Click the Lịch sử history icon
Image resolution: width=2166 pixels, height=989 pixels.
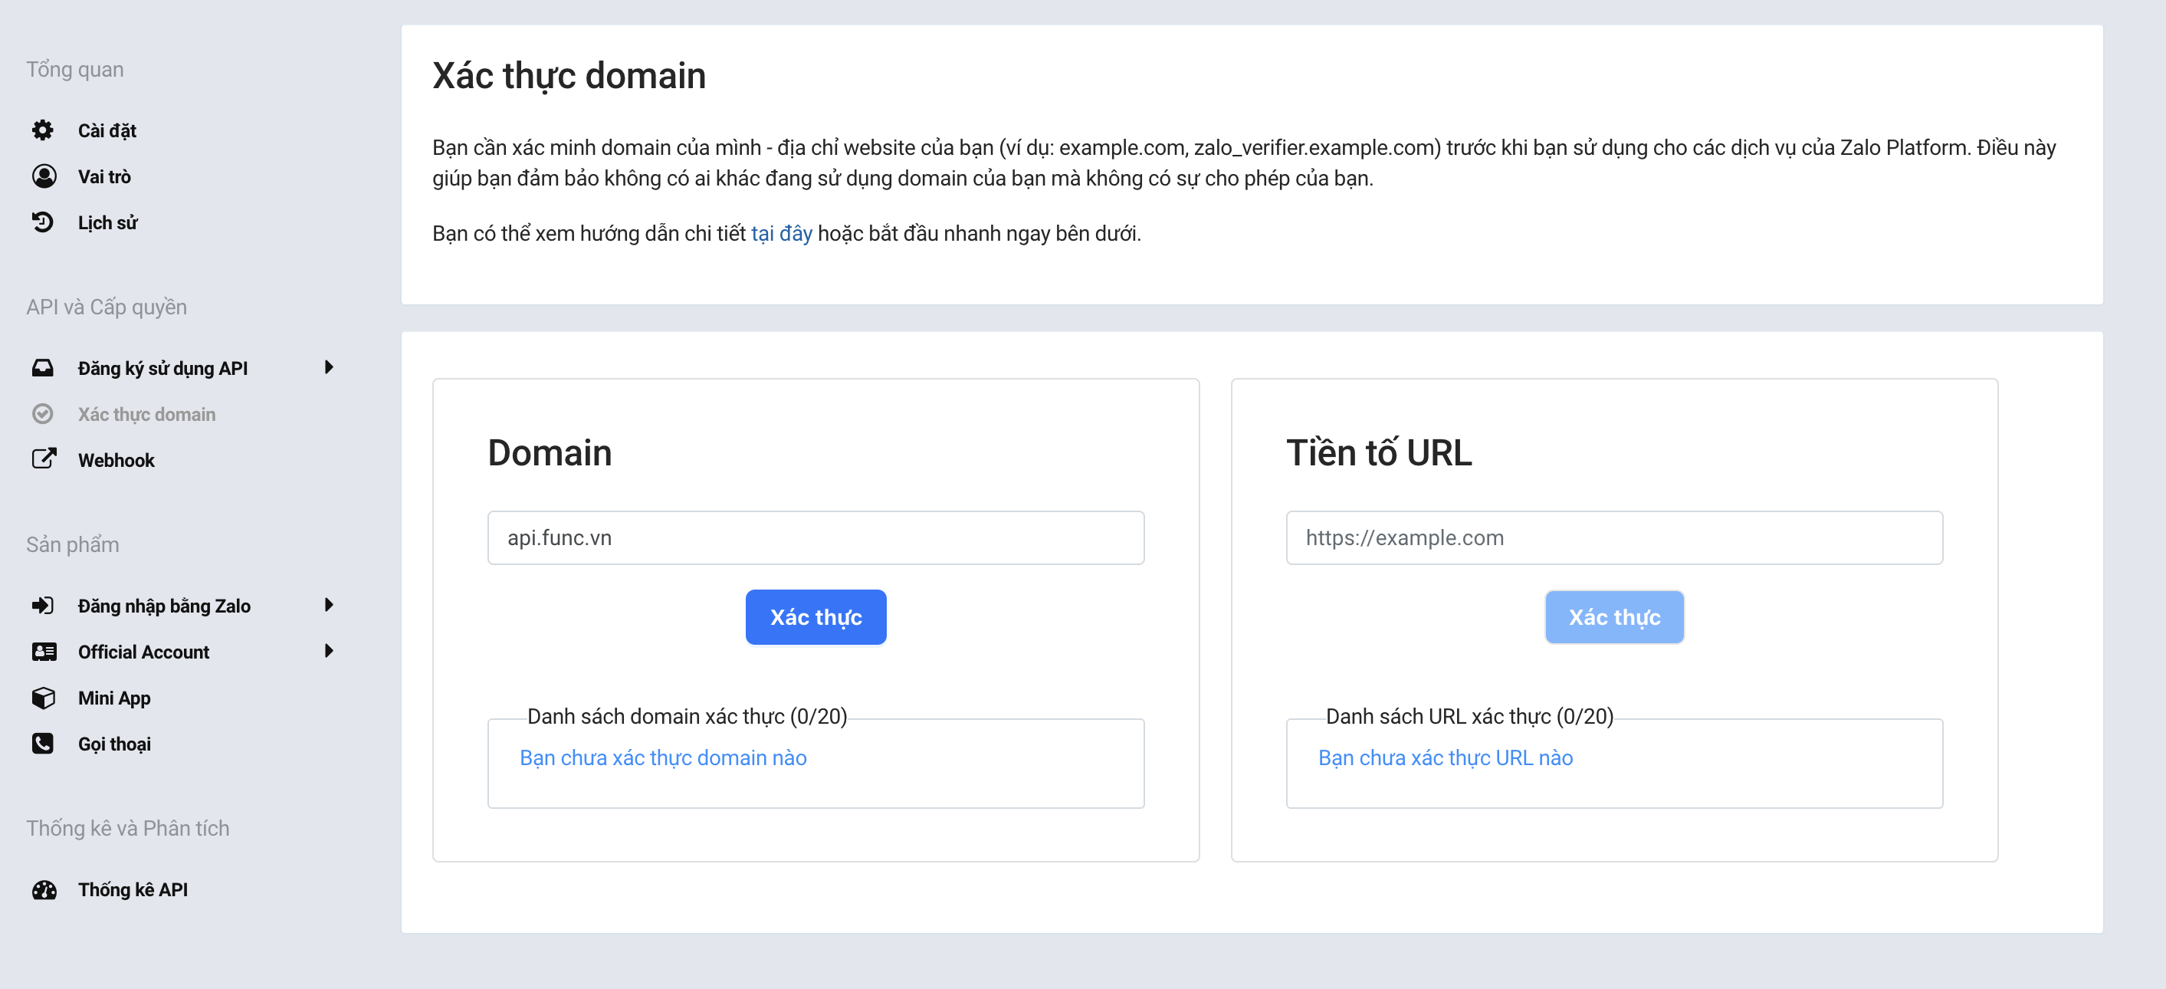click(x=43, y=222)
